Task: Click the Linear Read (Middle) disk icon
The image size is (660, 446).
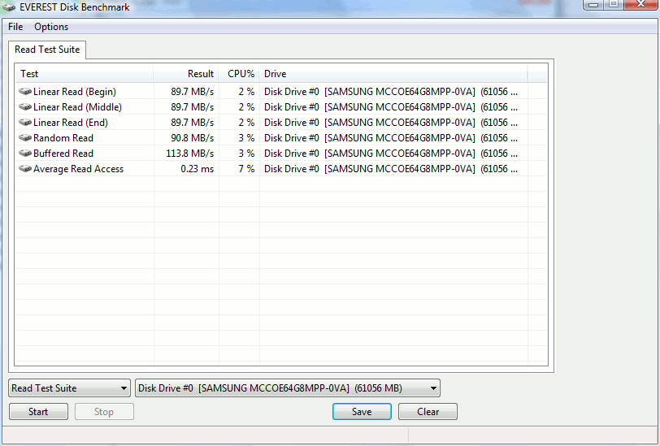Action: (x=25, y=107)
